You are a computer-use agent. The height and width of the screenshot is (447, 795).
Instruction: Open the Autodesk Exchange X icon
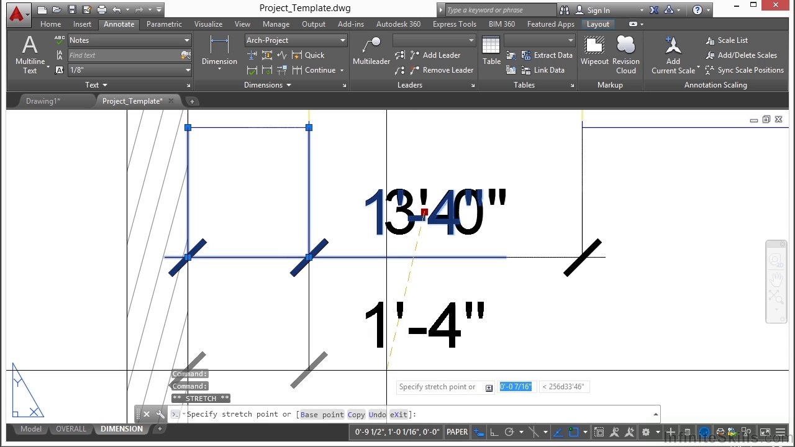tap(654, 10)
